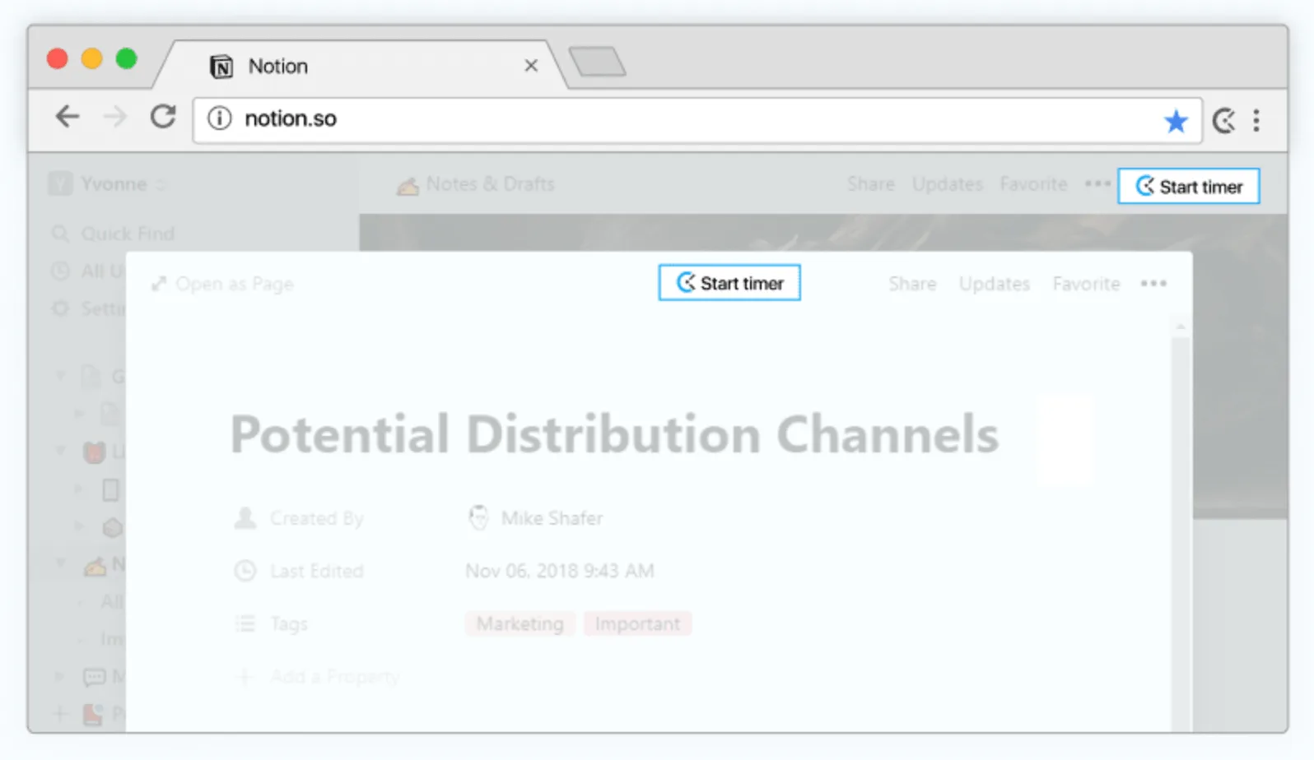The image size is (1314, 760).
Task: Open the modal's three-dot options menu
Action: [x=1153, y=284]
